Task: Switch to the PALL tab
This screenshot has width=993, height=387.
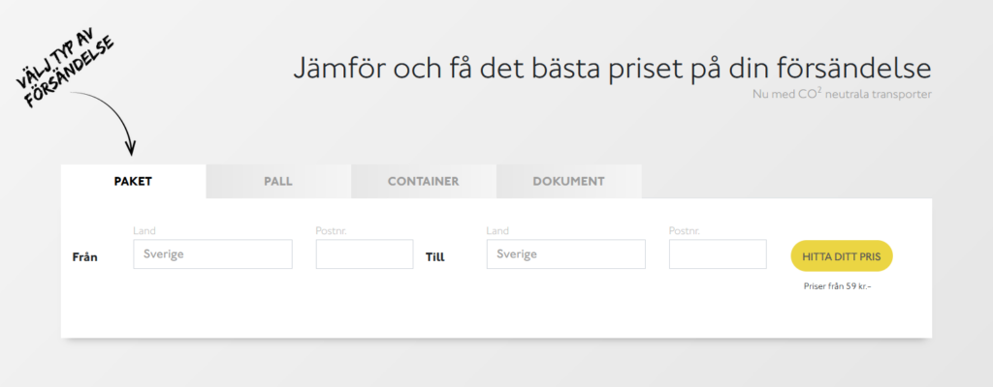Action: [278, 182]
